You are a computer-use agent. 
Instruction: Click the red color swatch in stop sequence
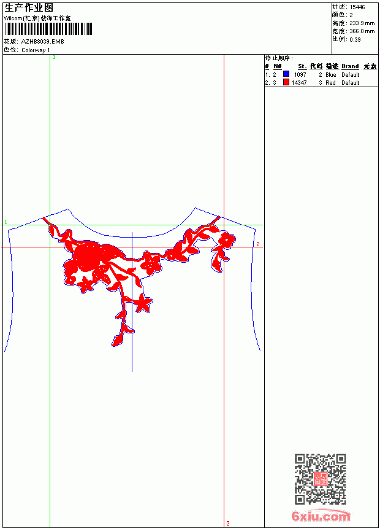286,82
